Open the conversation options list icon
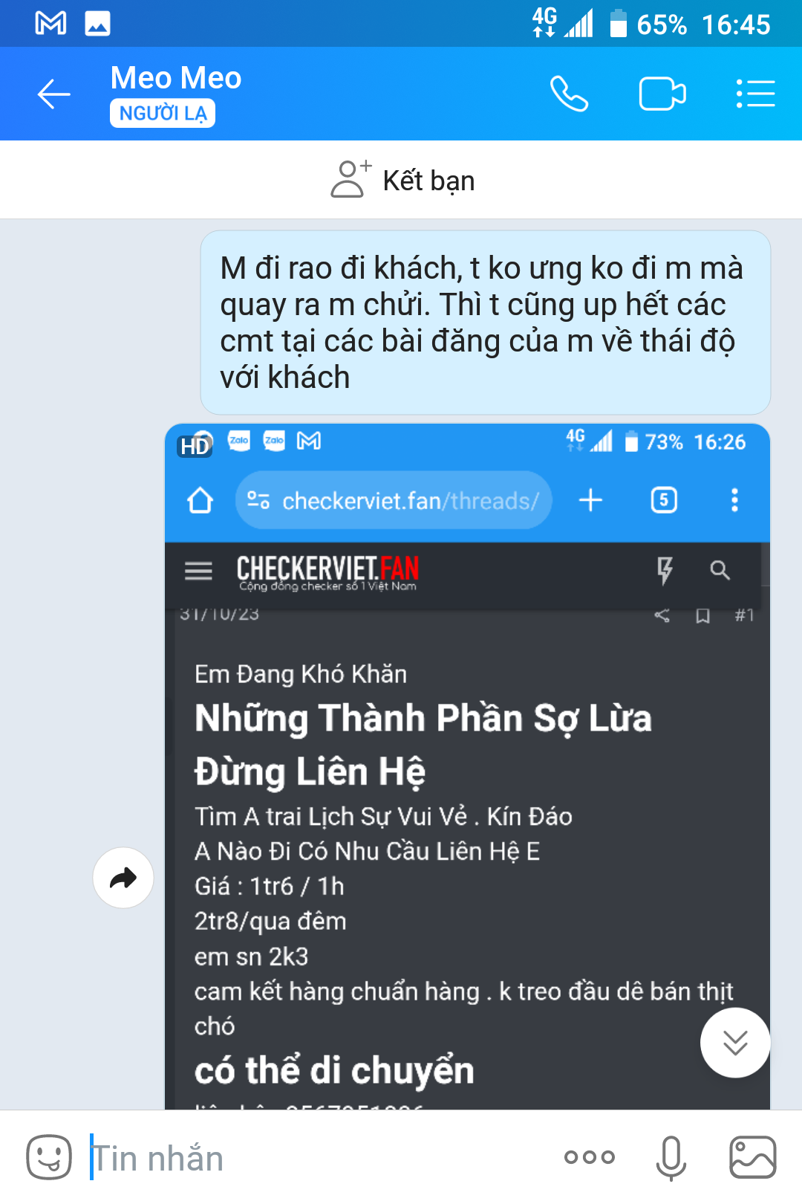The height and width of the screenshot is (1204, 802). tap(755, 94)
